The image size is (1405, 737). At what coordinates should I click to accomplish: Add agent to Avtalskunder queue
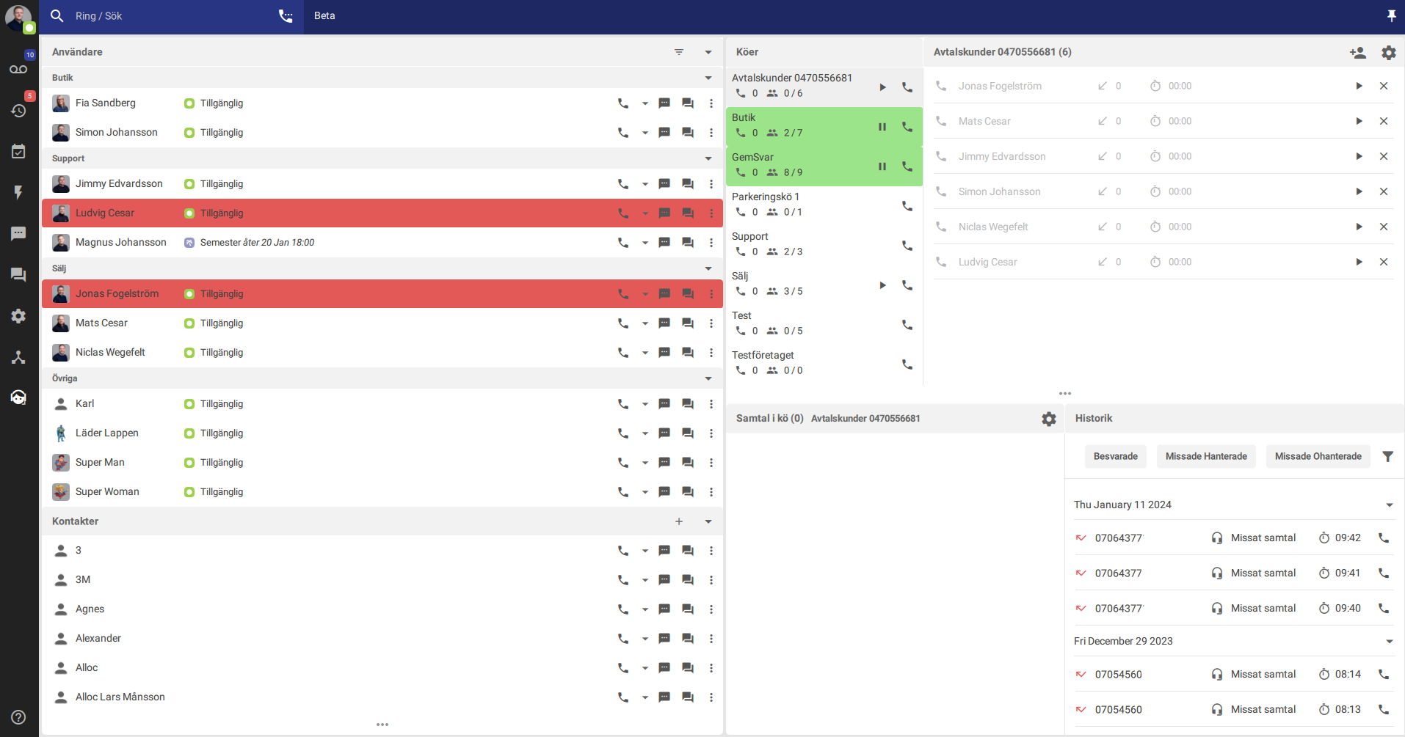pyautogui.click(x=1357, y=53)
